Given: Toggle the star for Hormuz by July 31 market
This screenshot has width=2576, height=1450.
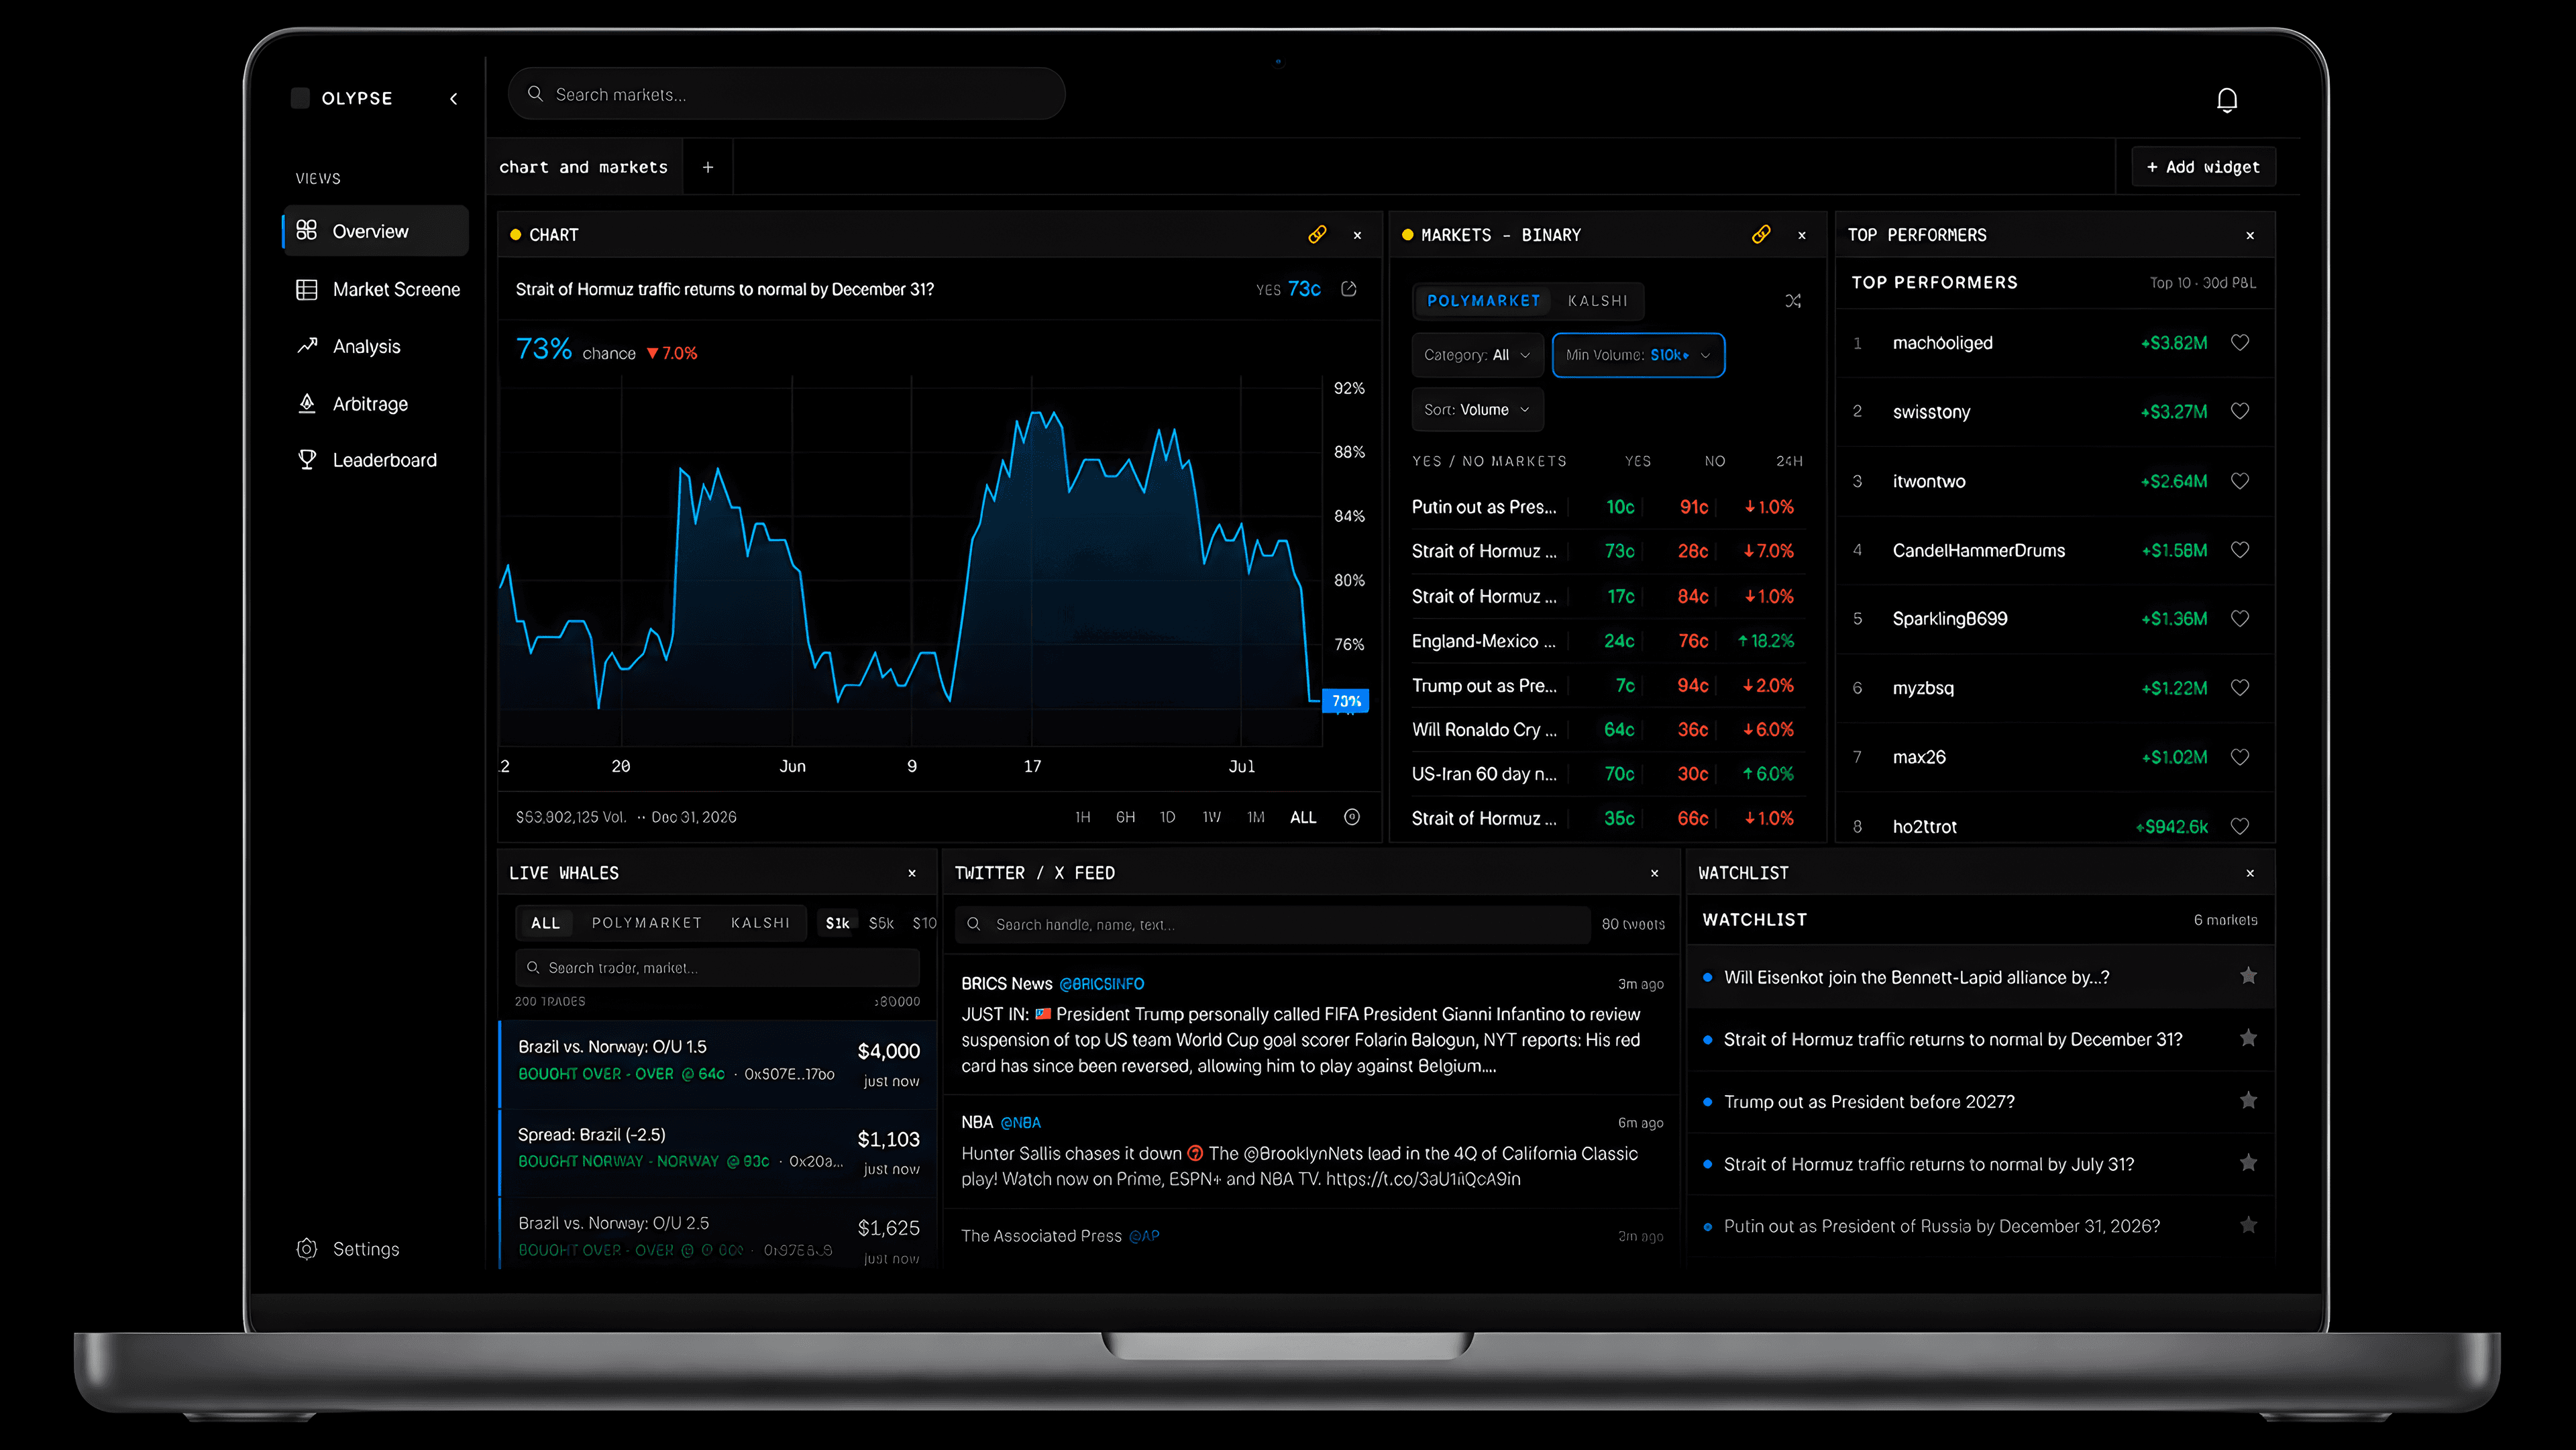Looking at the screenshot, I should pyautogui.click(x=2248, y=1163).
